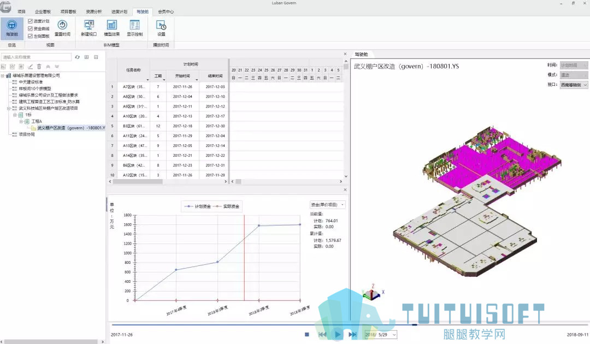Close the schedule Gantt panel with X
Viewport: 590px width, 344px height.
[x=345, y=54]
